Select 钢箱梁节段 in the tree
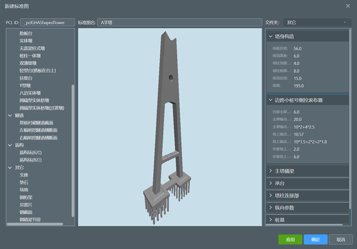This screenshot has height=249, width=357. (x=30, y=220)
